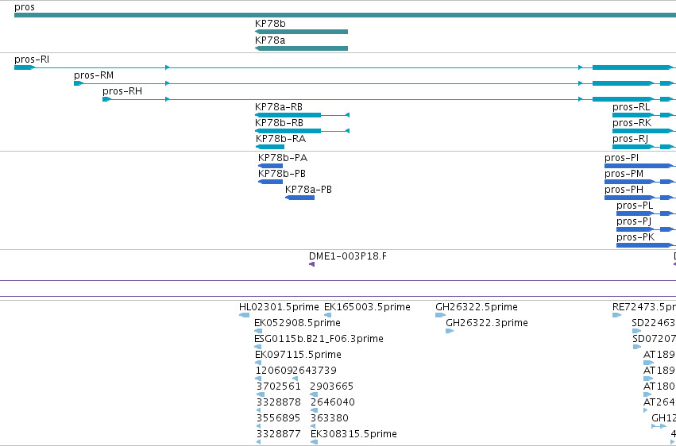The image size is (676, 446).
Task: Select the 363380 feature
Action: 313,427
